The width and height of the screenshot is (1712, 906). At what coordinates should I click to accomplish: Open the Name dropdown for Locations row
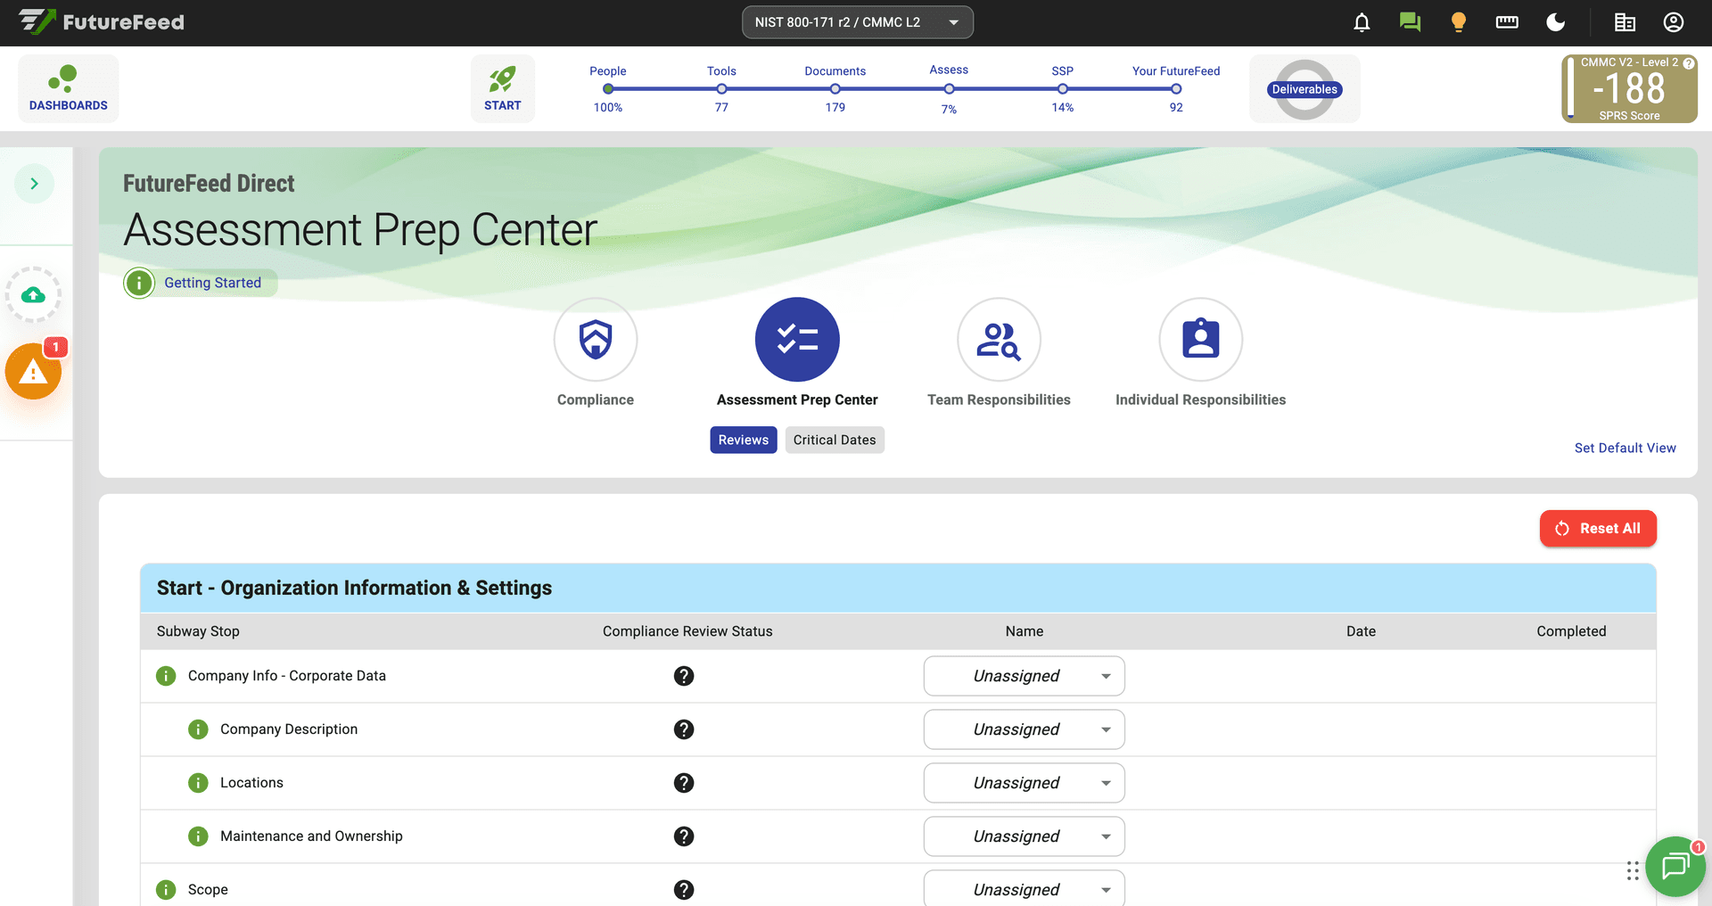(x=1024, y=783)
